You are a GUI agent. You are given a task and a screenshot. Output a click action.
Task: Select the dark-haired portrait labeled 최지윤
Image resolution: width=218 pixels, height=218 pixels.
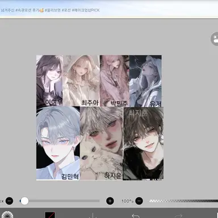click(143, 144)
